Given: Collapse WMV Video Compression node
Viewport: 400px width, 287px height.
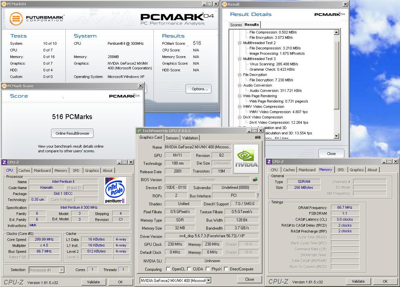Looking at the screenshot, I should [240, 107].
